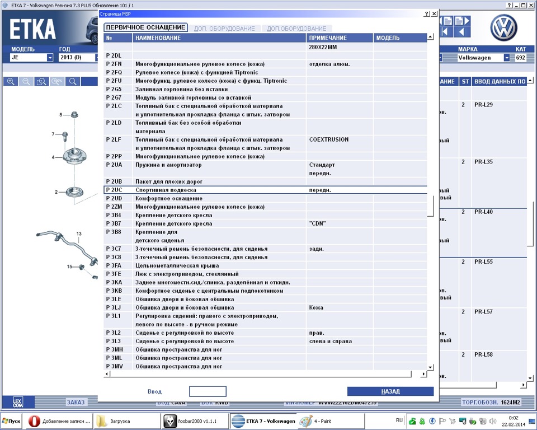Click the № column header
The height and width of the screenshot is (430, 537).
tap(118, 38)
